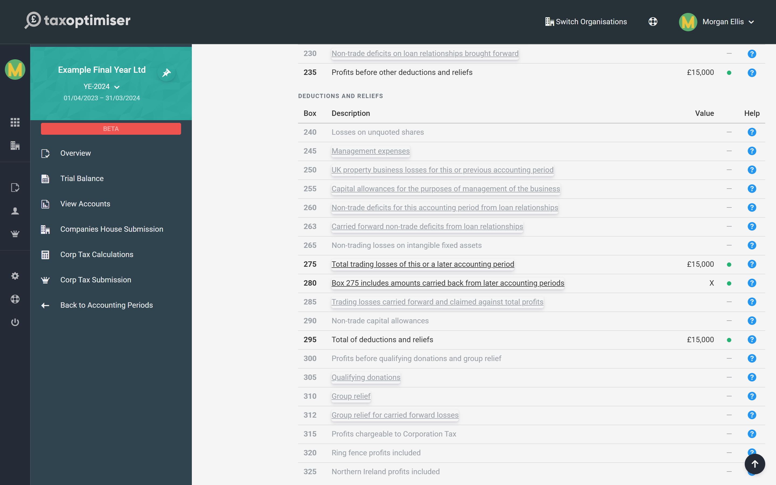Show help for box 275 trading losses
The image size is (776, 485).
(752, 264)
